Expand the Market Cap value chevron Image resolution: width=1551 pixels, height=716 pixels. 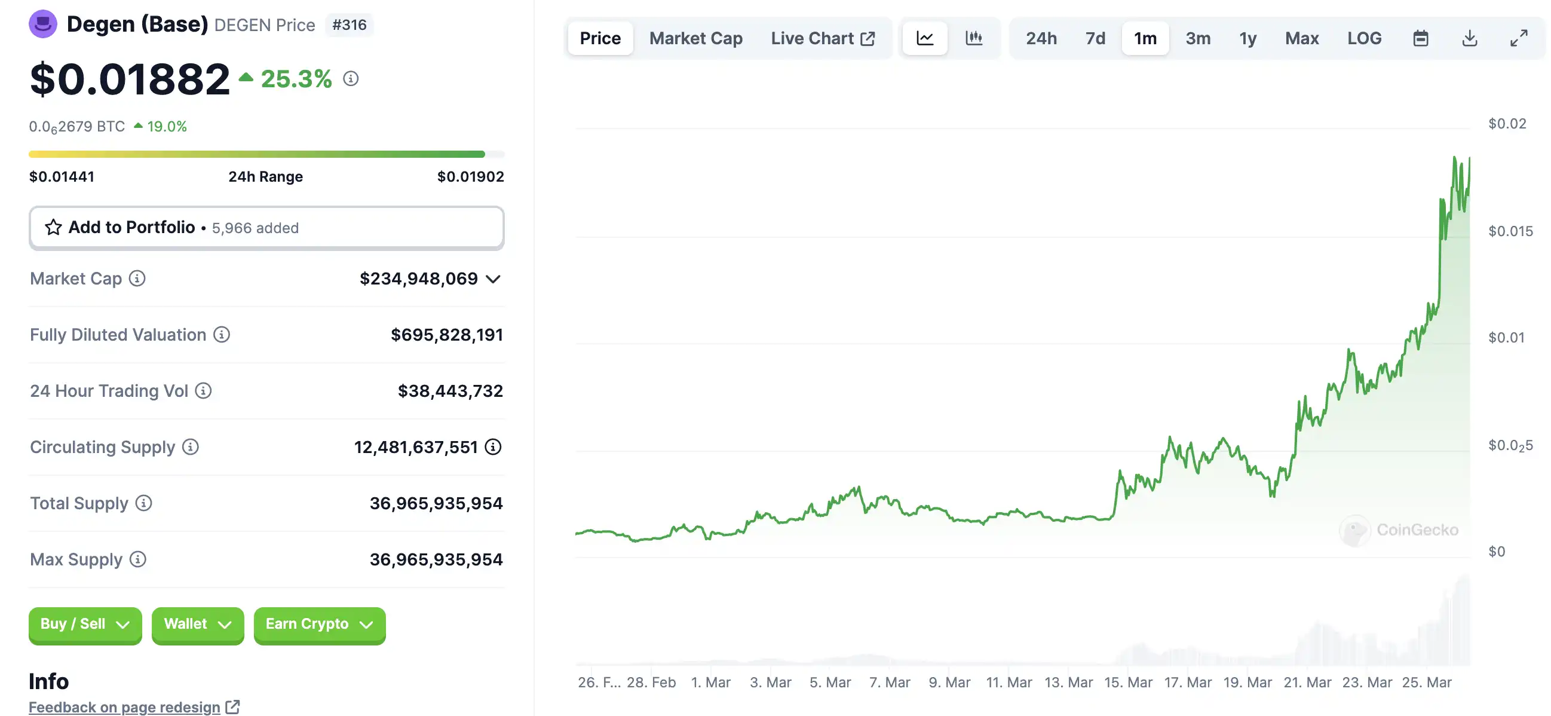493,279
